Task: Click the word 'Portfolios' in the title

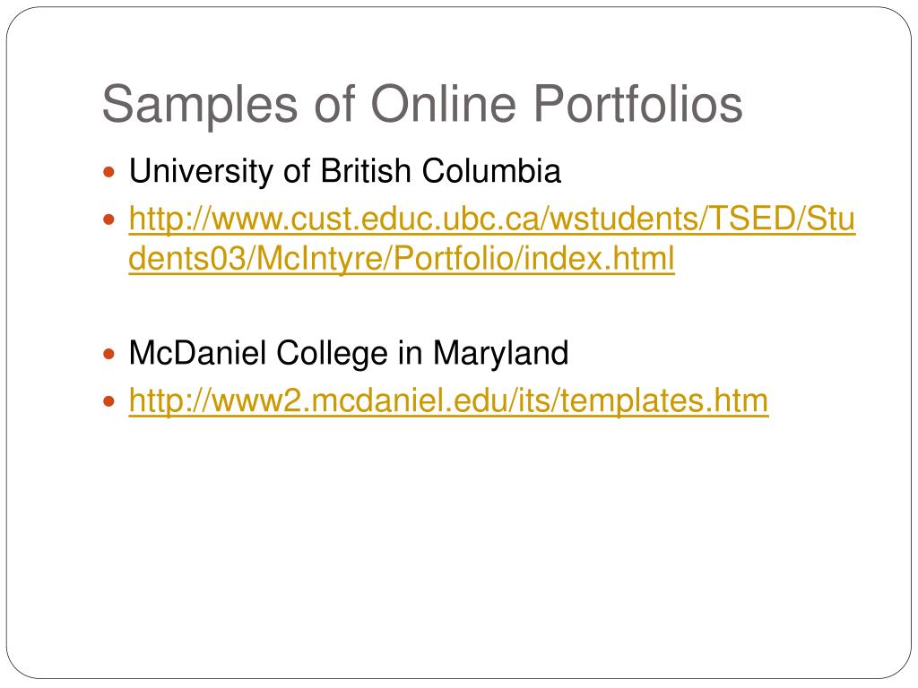Action: coord(637,105)
